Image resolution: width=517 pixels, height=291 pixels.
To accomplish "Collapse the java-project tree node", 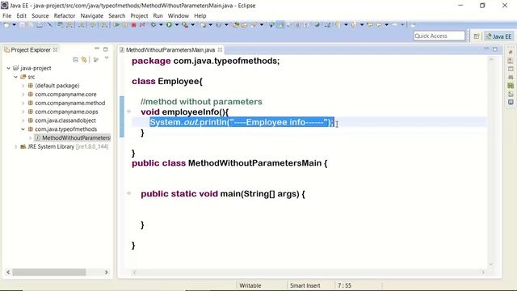I will (x=9, y=68).
